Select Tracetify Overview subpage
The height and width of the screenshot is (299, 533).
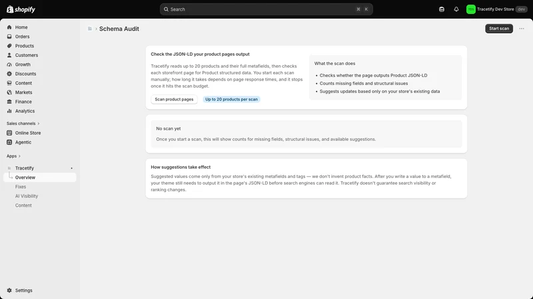pyautogui.click(x=40, y=177)
